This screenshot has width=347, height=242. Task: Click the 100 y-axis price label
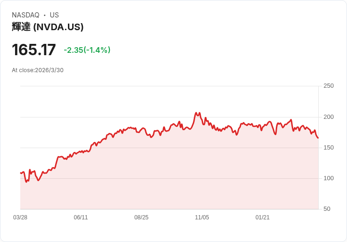pos(328,178)
